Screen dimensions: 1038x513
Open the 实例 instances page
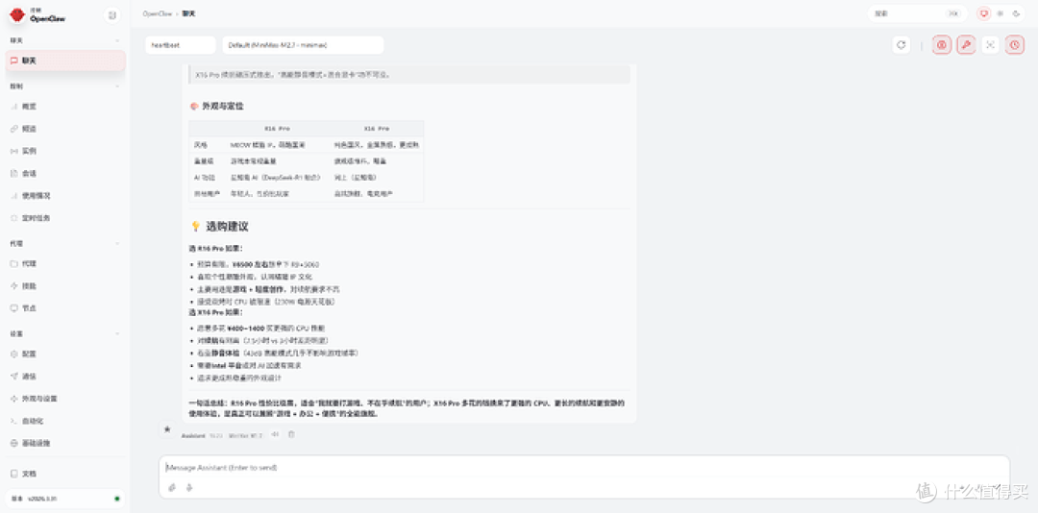65,151
